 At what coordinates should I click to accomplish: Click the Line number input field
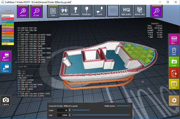point(63,115)
